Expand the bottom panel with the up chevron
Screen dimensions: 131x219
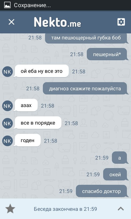coord(121,209)
